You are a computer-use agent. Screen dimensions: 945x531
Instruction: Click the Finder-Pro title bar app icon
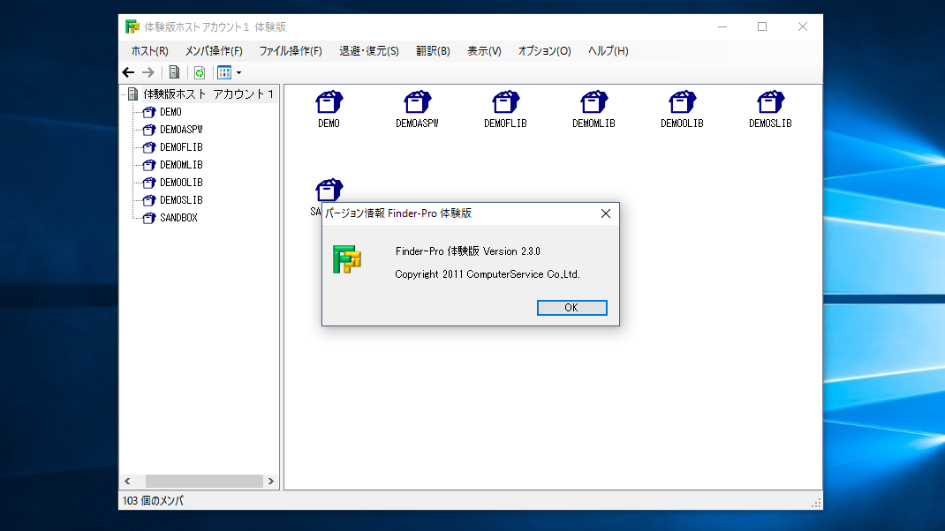pos(132,26)
